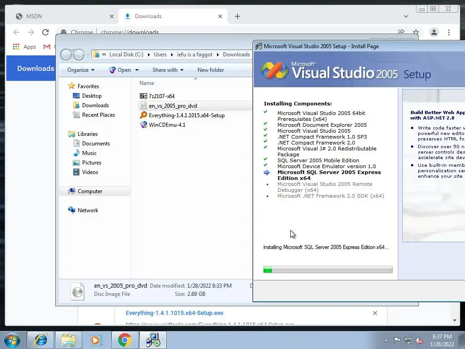Show hidden tray icons arrow

[386, 340]
